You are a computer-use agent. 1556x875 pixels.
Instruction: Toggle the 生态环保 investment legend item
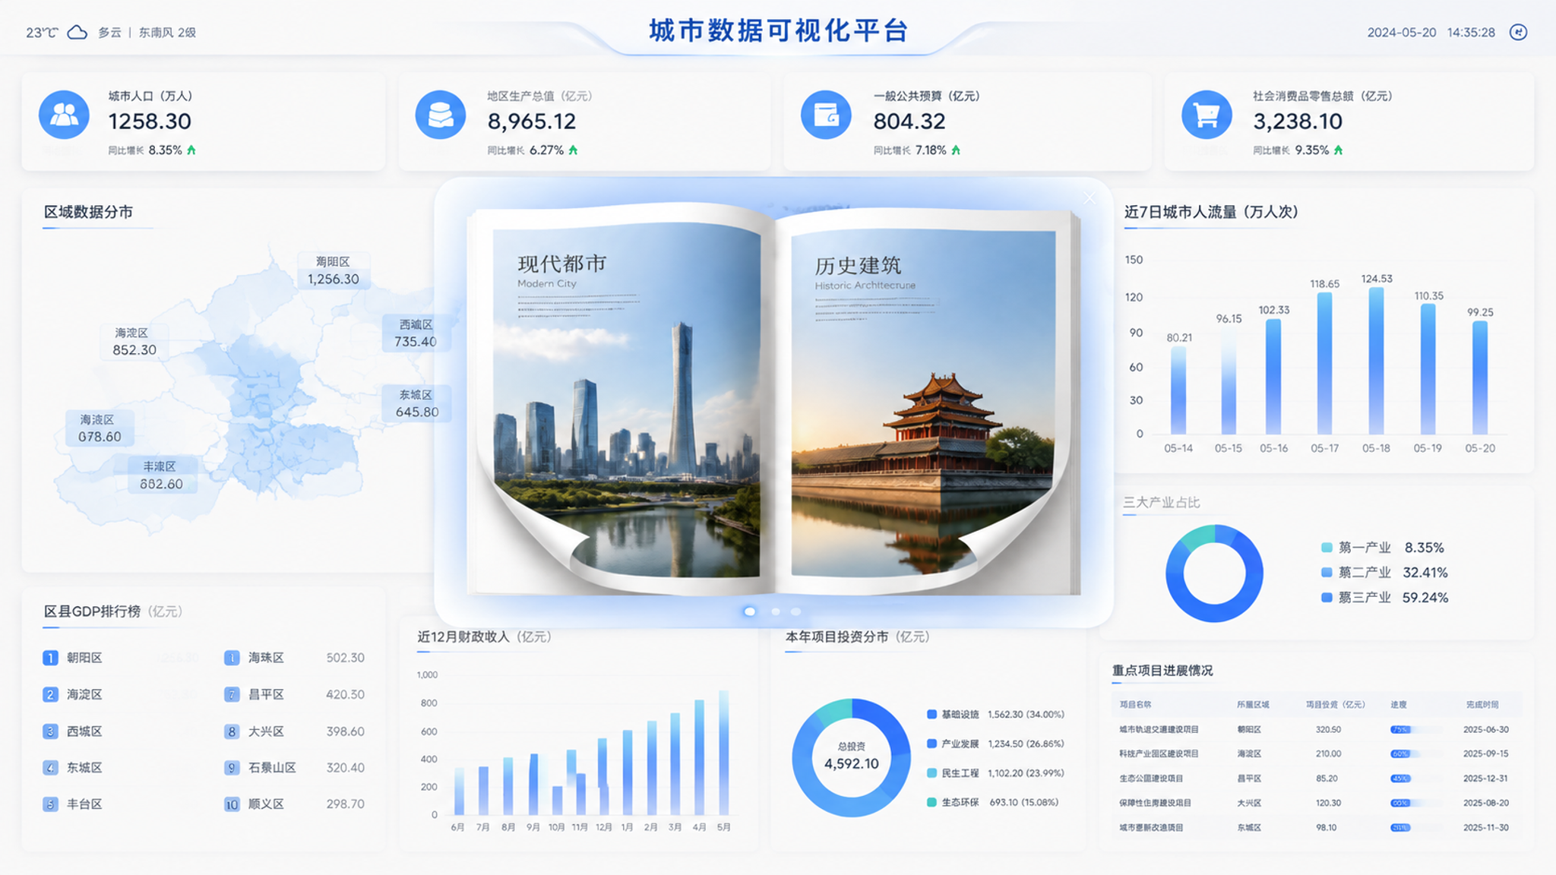pos(992,802)
